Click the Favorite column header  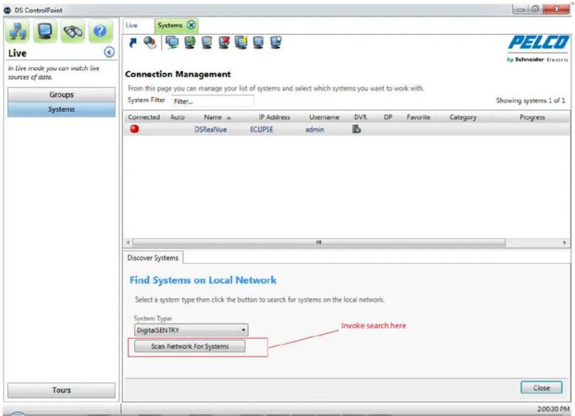tap(419, 117)
